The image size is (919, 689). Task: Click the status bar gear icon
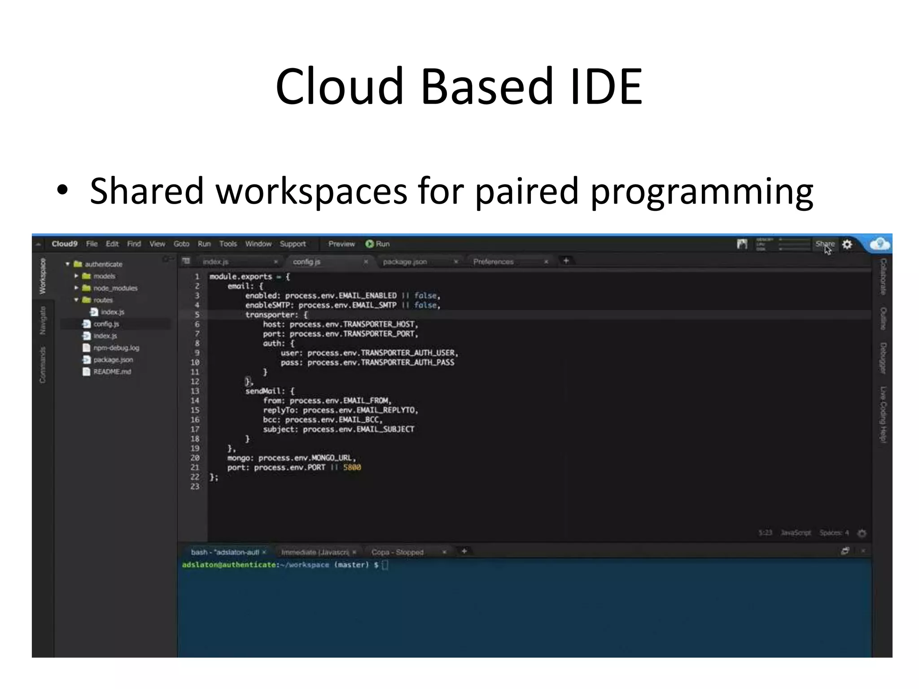point(862,533)
